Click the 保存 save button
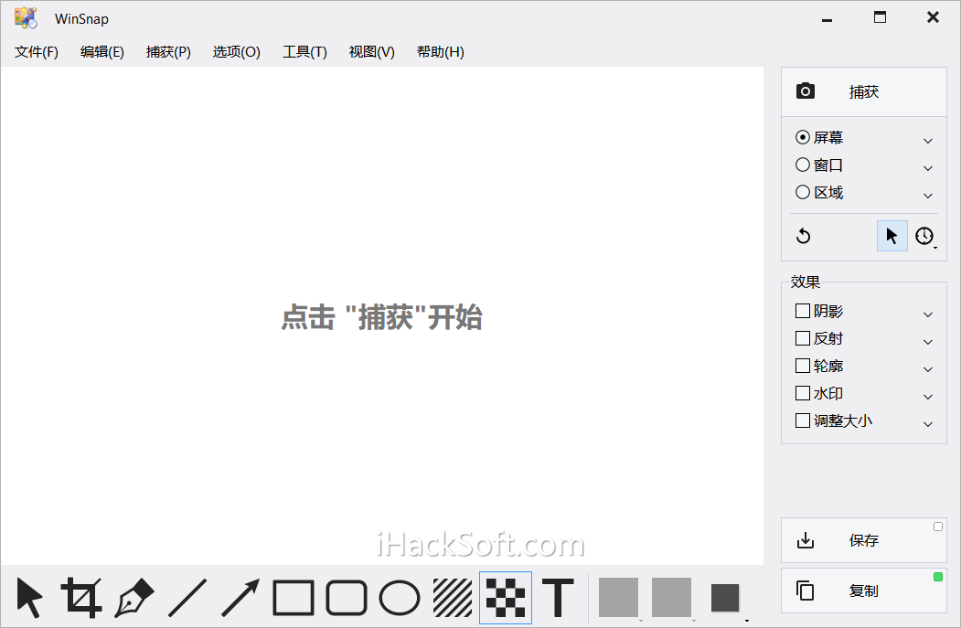 (x=864, y=540)
